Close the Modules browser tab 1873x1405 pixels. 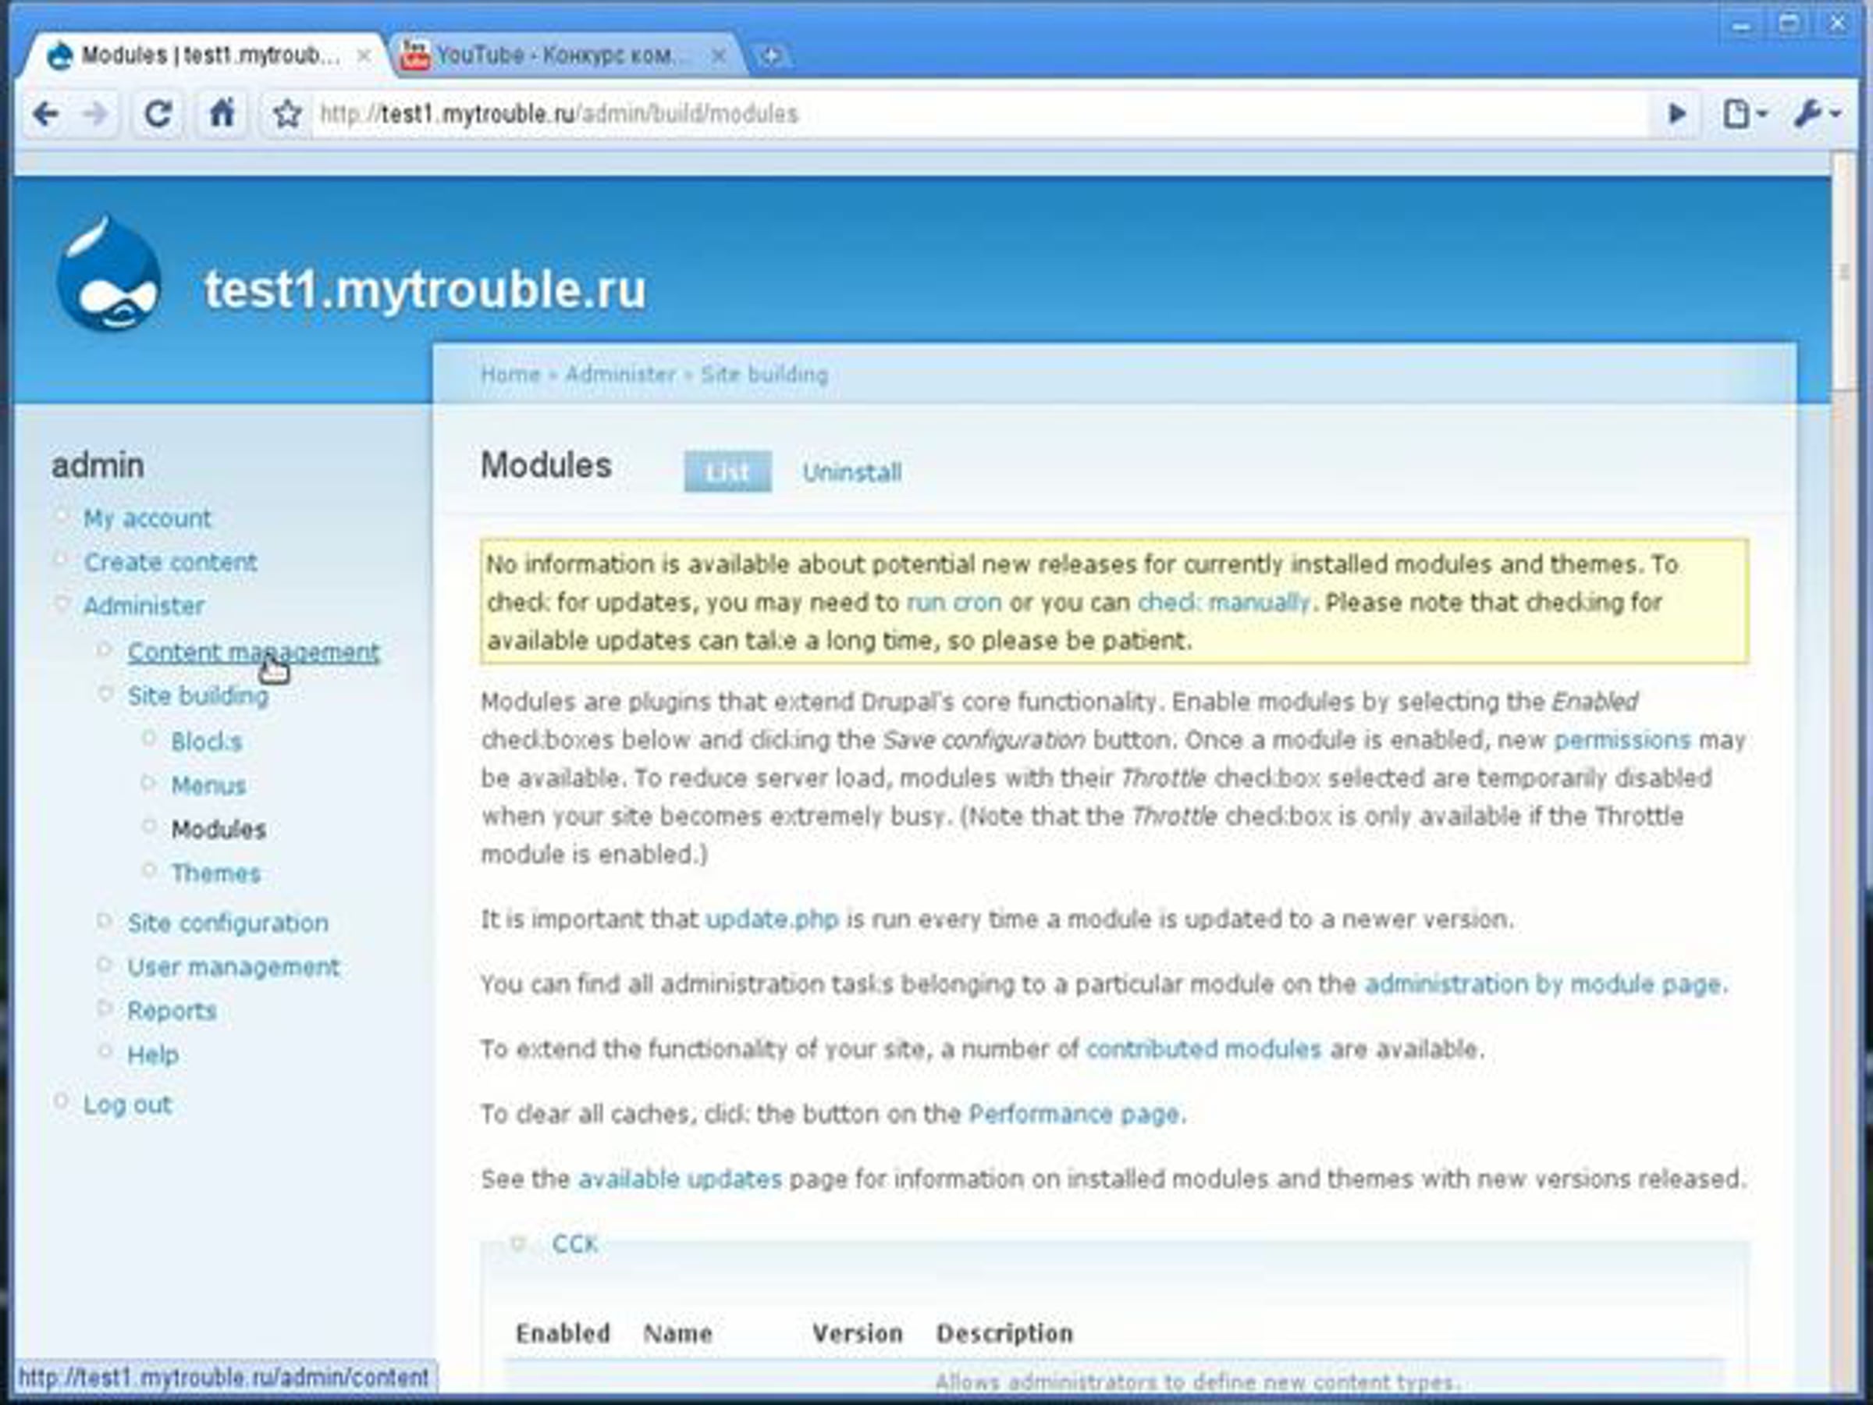[x=363, y=56]
